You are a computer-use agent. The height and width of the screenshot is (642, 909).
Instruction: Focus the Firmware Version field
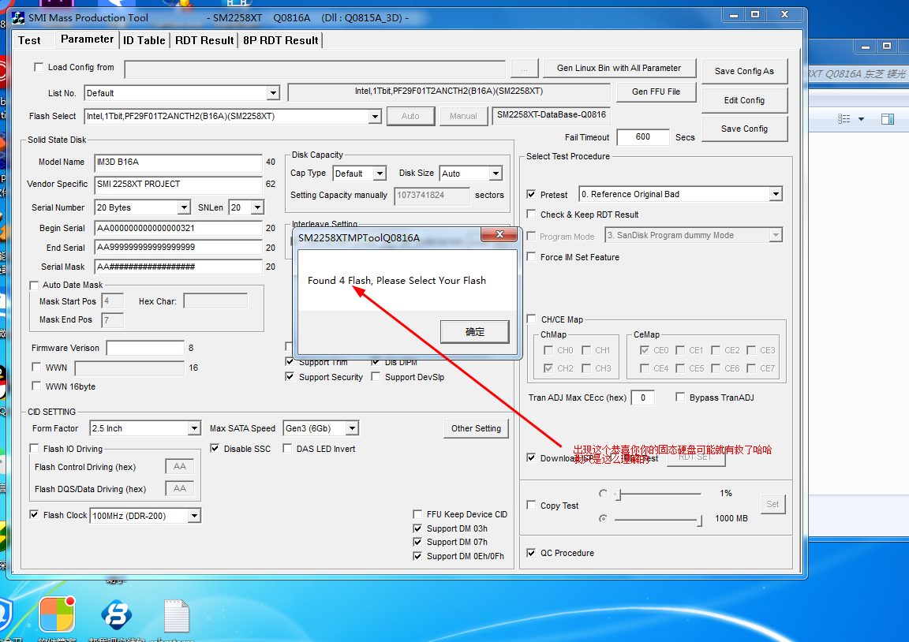click(145, 348)
